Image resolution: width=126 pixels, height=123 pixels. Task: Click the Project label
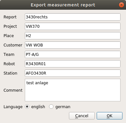coord(10,26)
